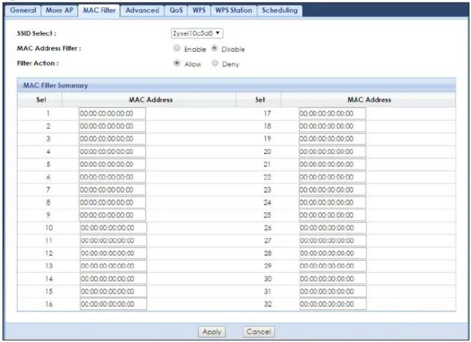Focus MAC address field for set 11
The image size is (471, 342).
[x=113, y=241]
